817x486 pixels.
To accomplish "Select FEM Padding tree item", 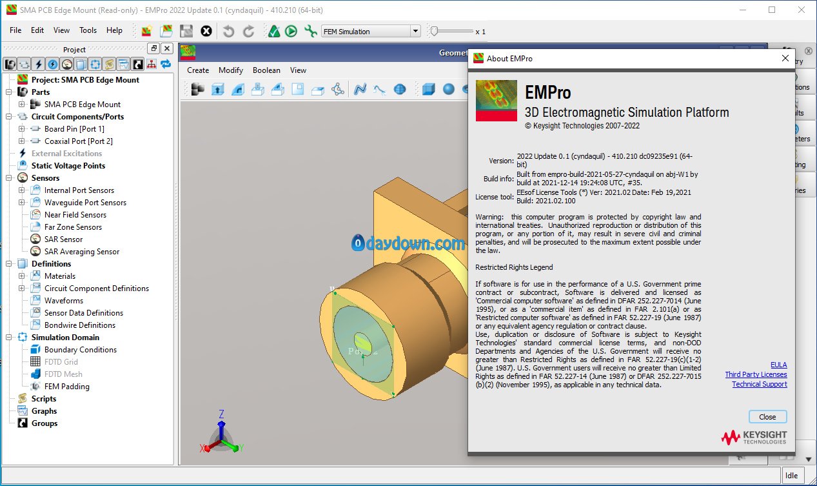I will tap(67, 387).
